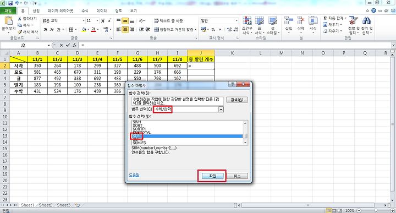The image size is (396, 213).
Task: Click the percent style icon
Action: coord(213,30)
